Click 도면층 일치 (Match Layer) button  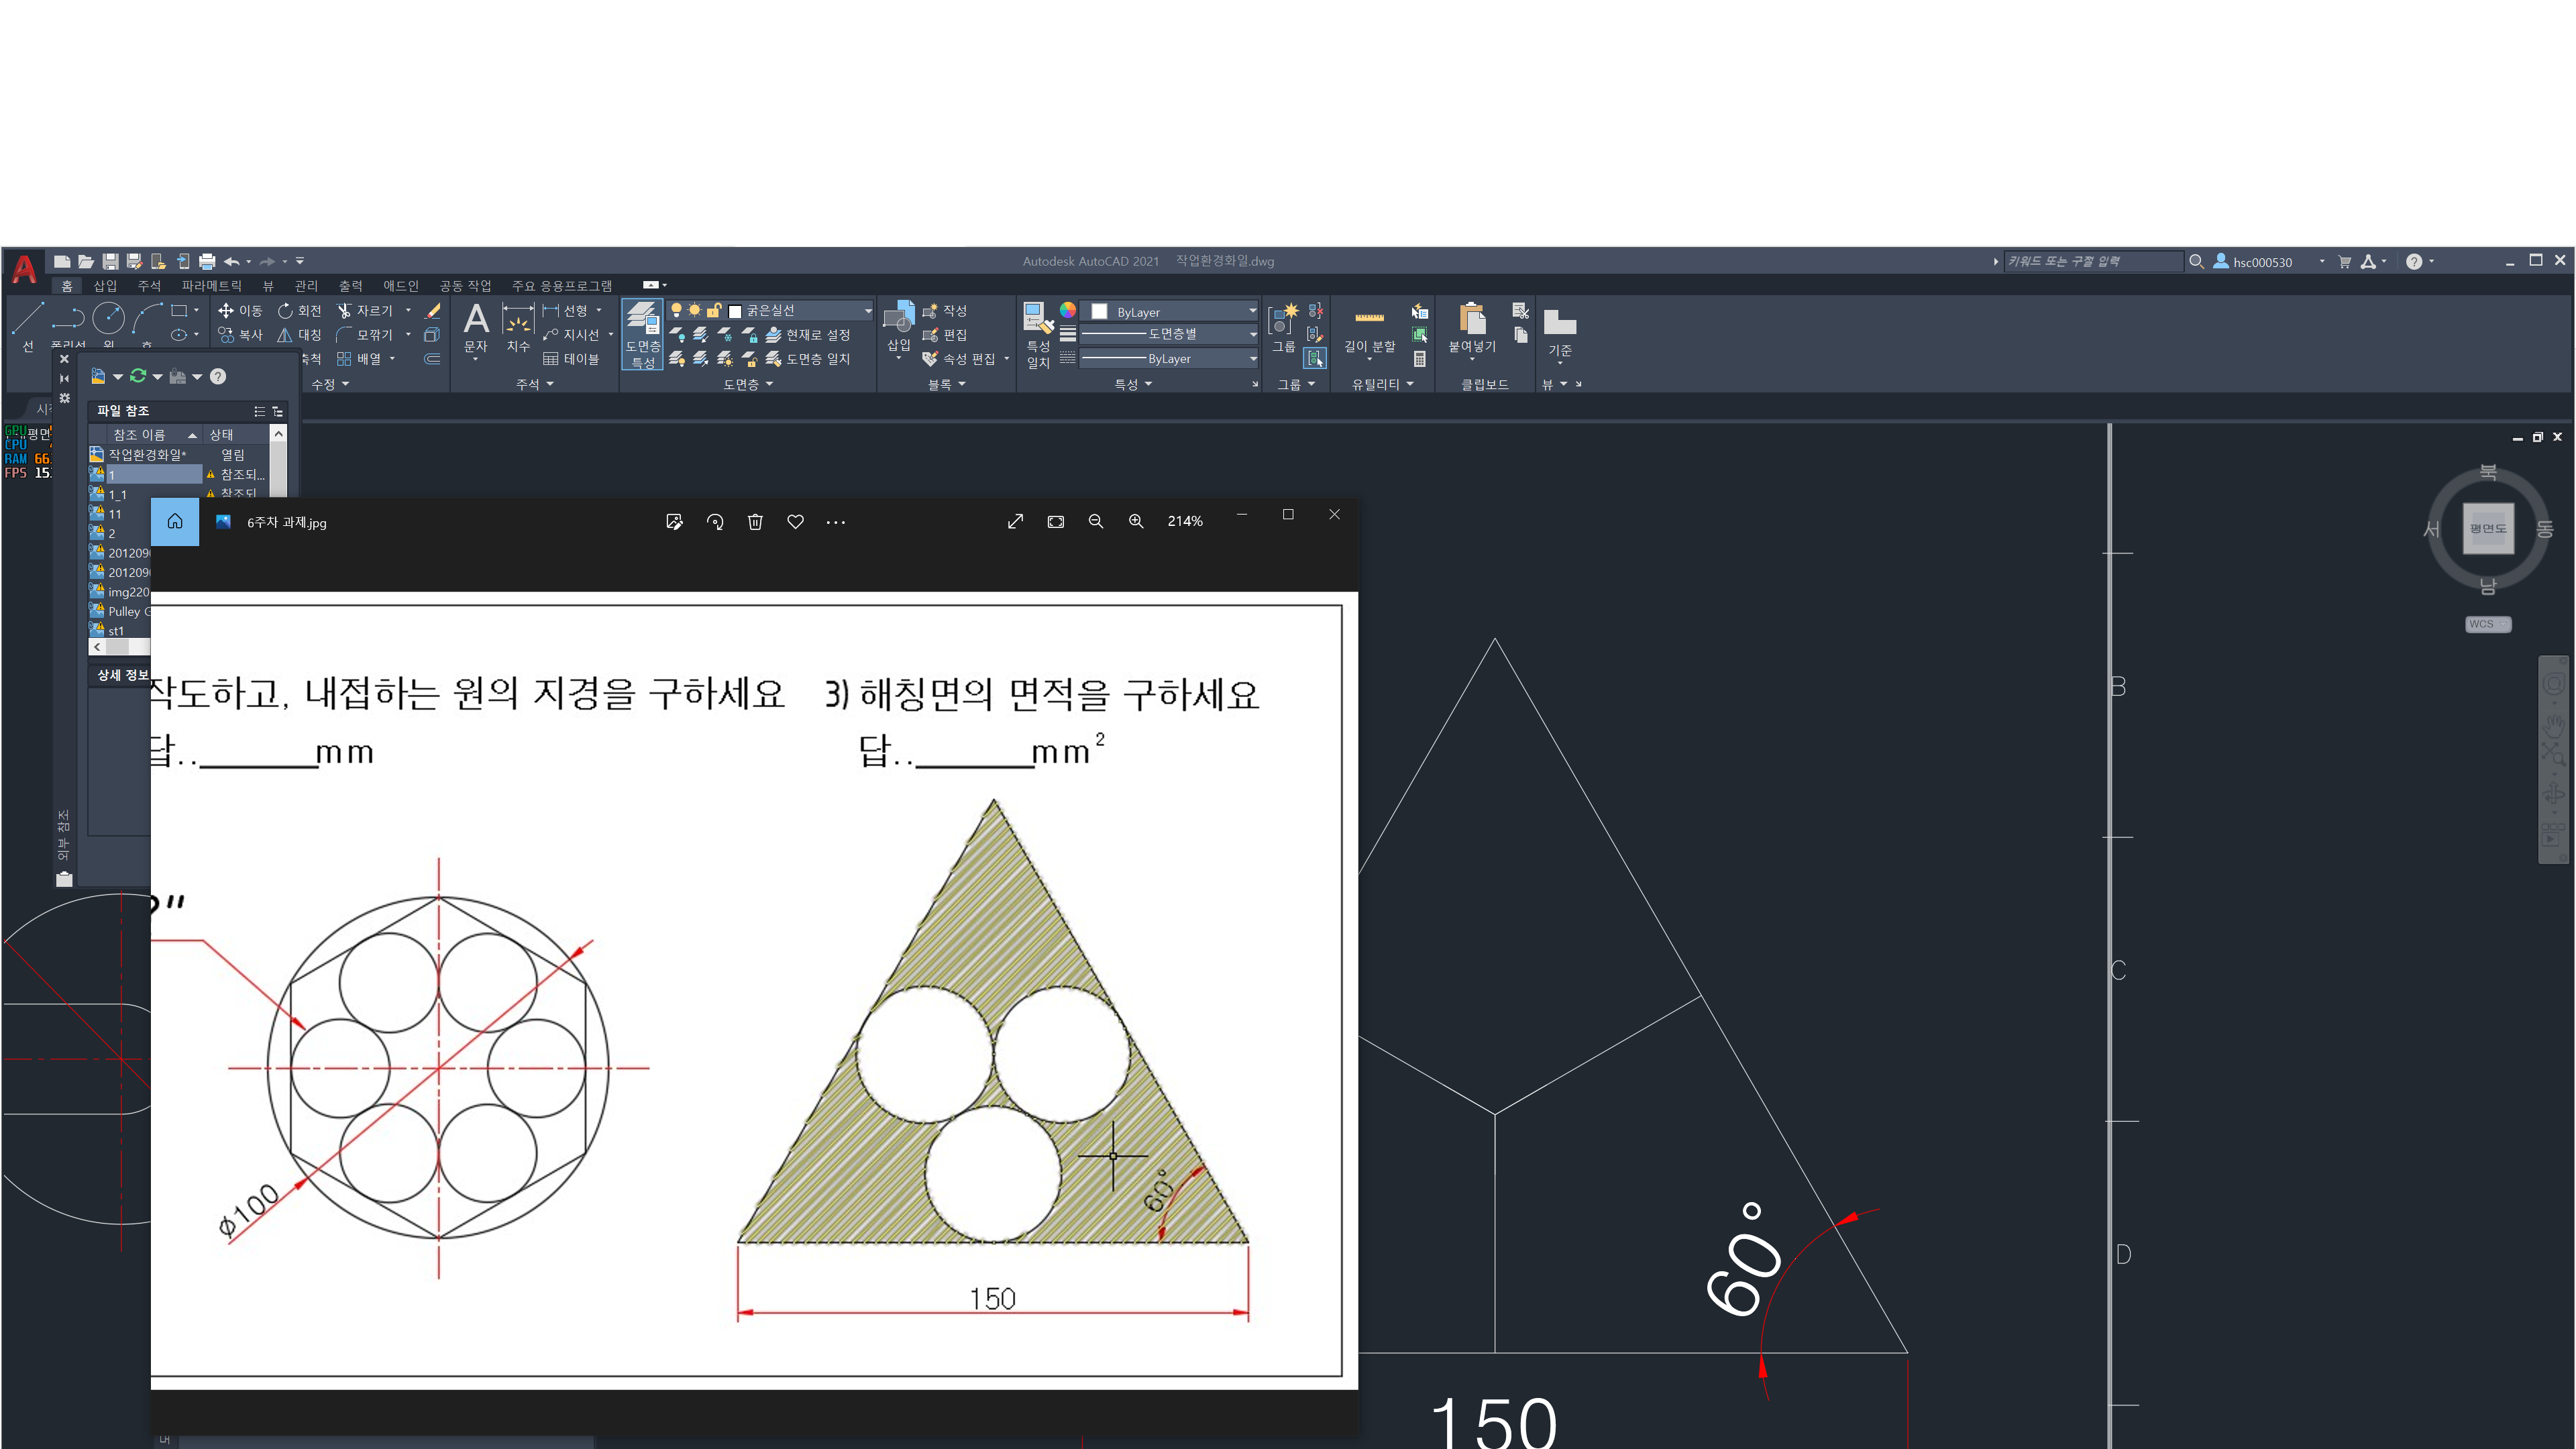click(807, 359)
